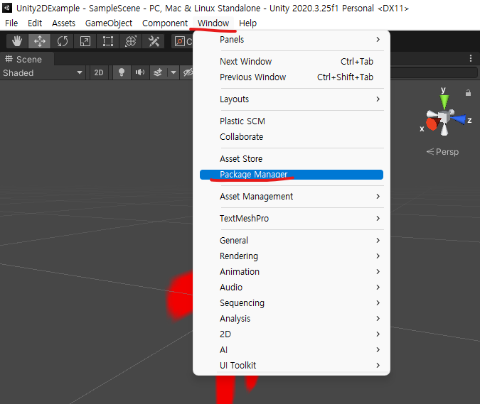
Task: Open the Component menu
Action: (165, 23)
